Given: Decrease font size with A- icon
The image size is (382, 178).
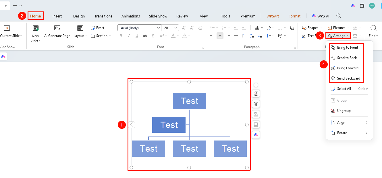Looking at the screenshot, I should (192, 28).
